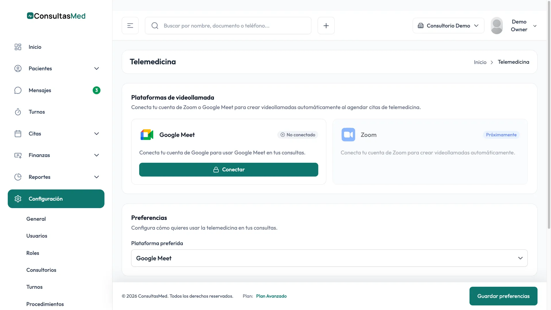The width and height of the screenshot is (551, 310).
Task: Follow the Inicio breadcrumb link
Action: pos(480,62)
